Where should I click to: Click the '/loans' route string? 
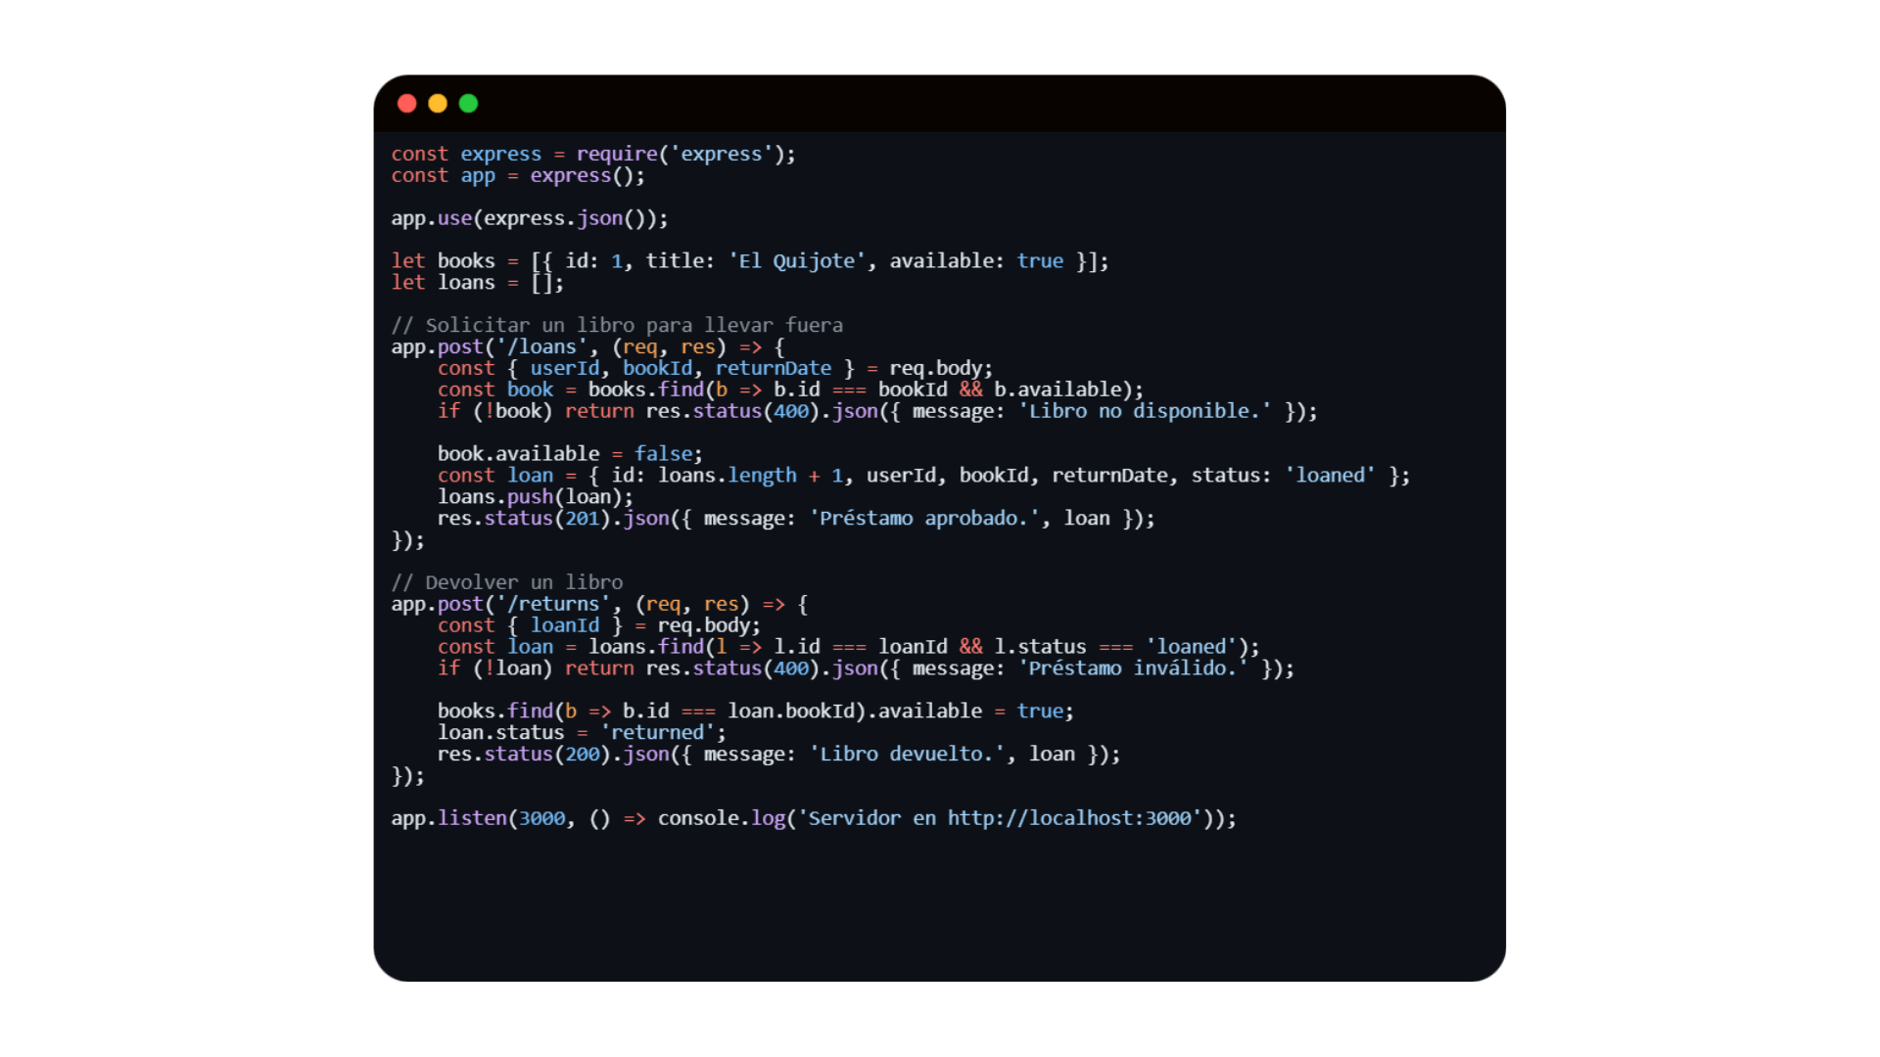[x=541, y=346]
